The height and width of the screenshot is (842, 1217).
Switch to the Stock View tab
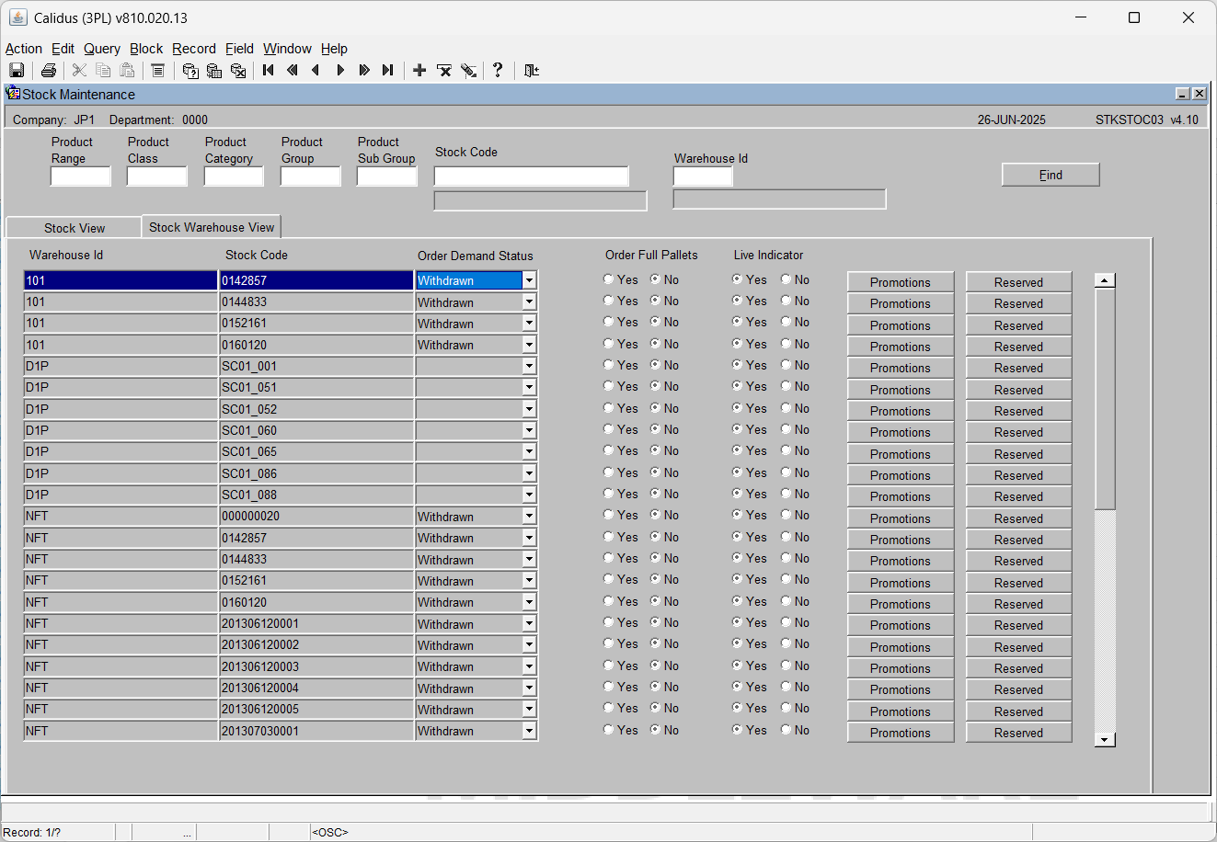[75, 228]
